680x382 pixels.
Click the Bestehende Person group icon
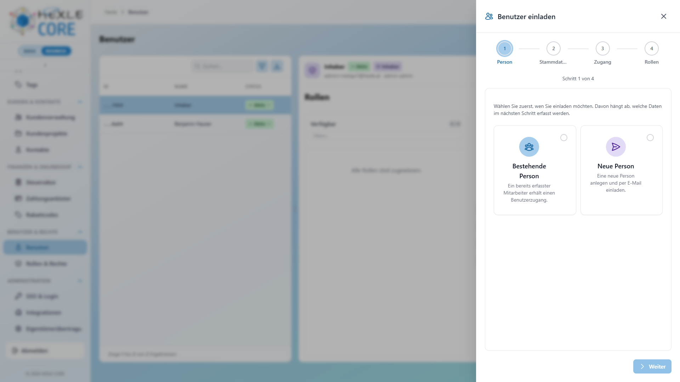pyautogui.click(x=529, y=147)
